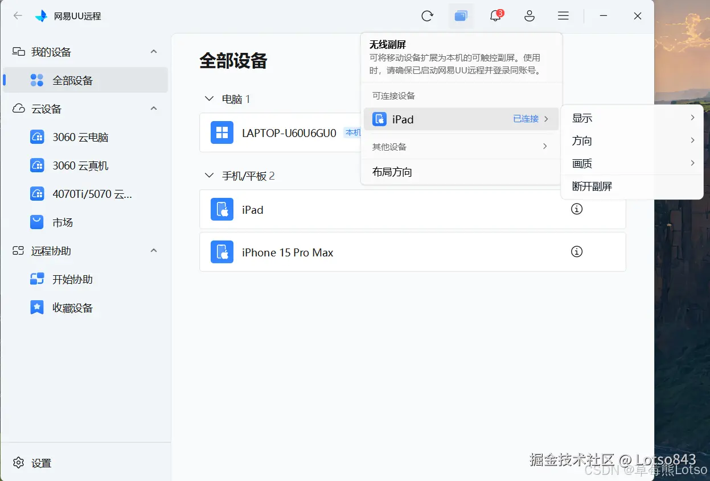Screen dimensions: 710x481
Task: Click the account profile icon
Action: coord(530,16)
